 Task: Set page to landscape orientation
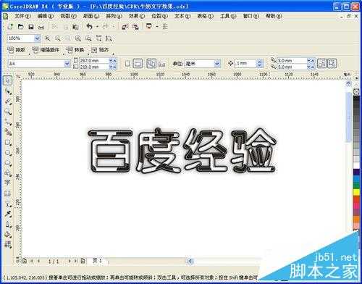point(138,64)
